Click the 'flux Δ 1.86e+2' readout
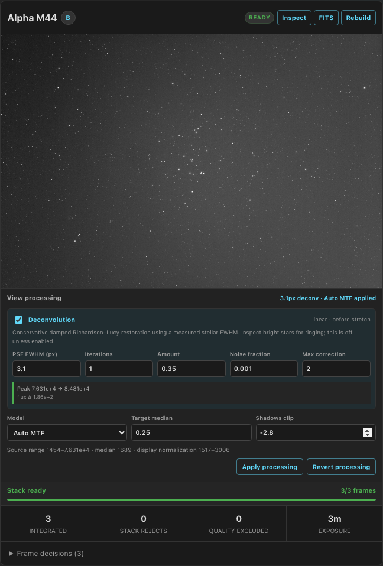The height and width of the screenshot is (566, 383). click(35, 397)
